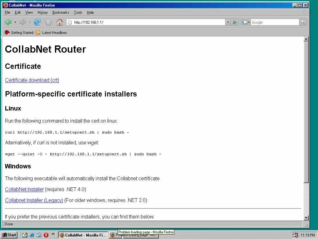The image size is (318, 239).
Task: Open the Edit menu
Action: (18, 12)
